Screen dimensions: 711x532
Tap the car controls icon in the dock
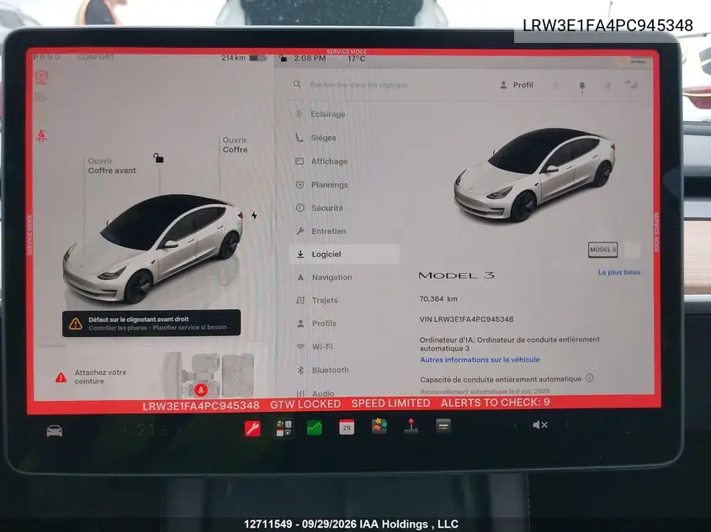55,430
